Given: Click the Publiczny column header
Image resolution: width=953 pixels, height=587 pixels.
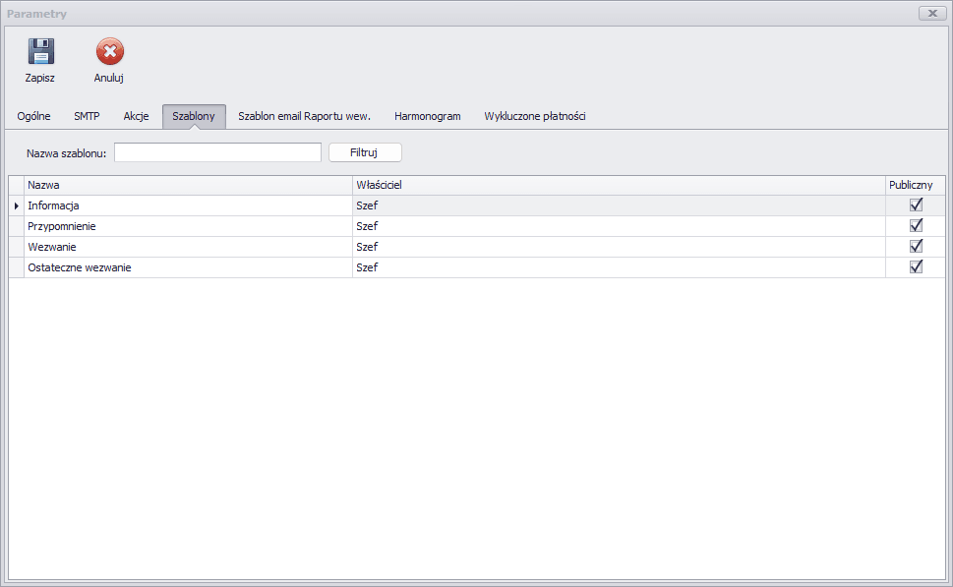Looking at the screenshot, I should coord(916,185).
